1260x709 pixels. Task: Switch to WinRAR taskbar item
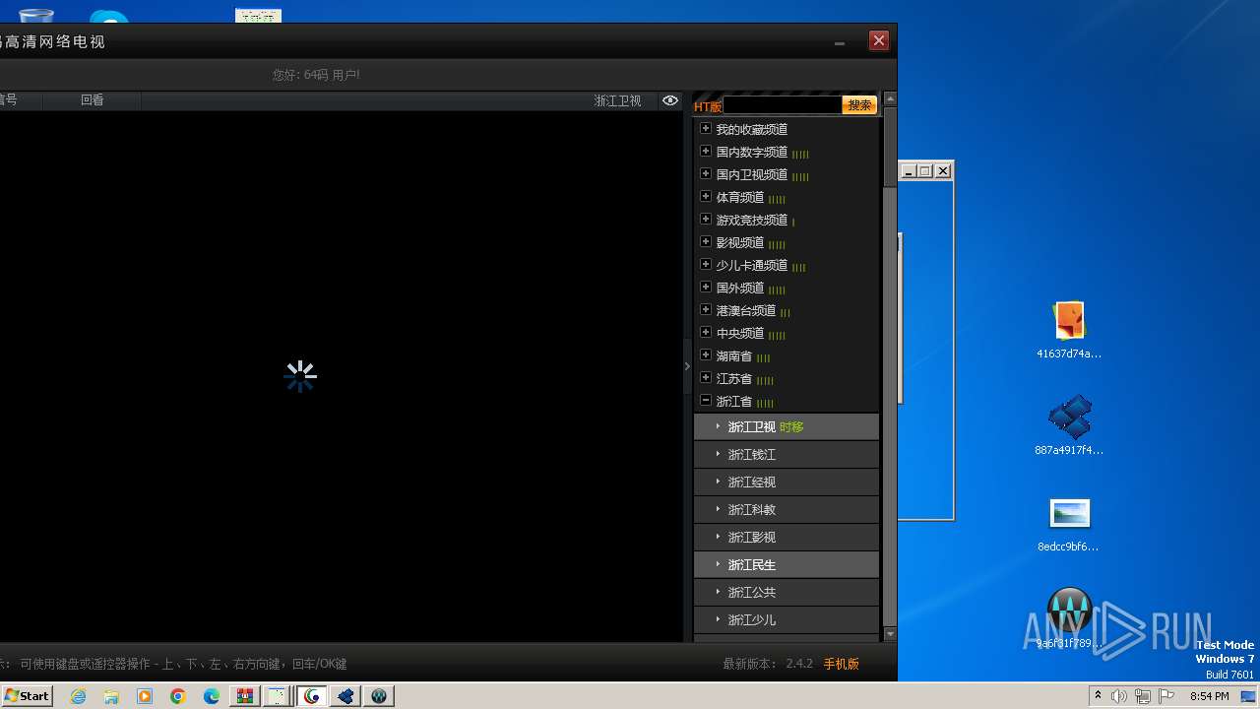[x=245, y=696]
